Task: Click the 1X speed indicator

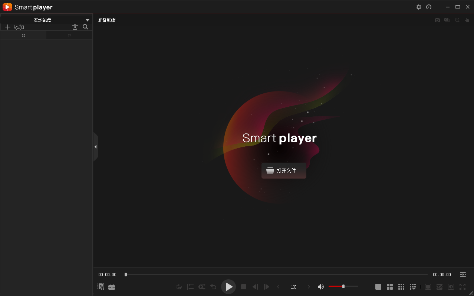Action: (x=293, y=287)
